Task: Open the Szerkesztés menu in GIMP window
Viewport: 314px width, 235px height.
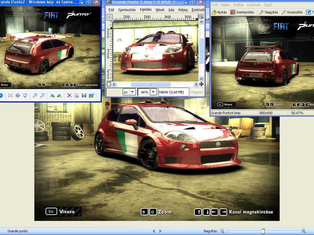Action: coord(127,10)
